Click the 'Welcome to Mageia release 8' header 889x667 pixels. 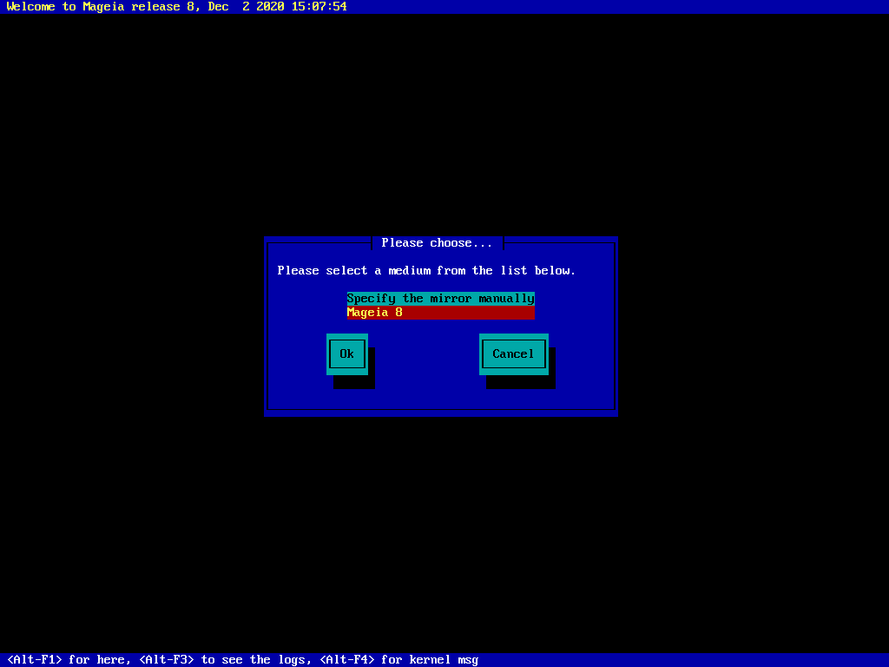176,7
